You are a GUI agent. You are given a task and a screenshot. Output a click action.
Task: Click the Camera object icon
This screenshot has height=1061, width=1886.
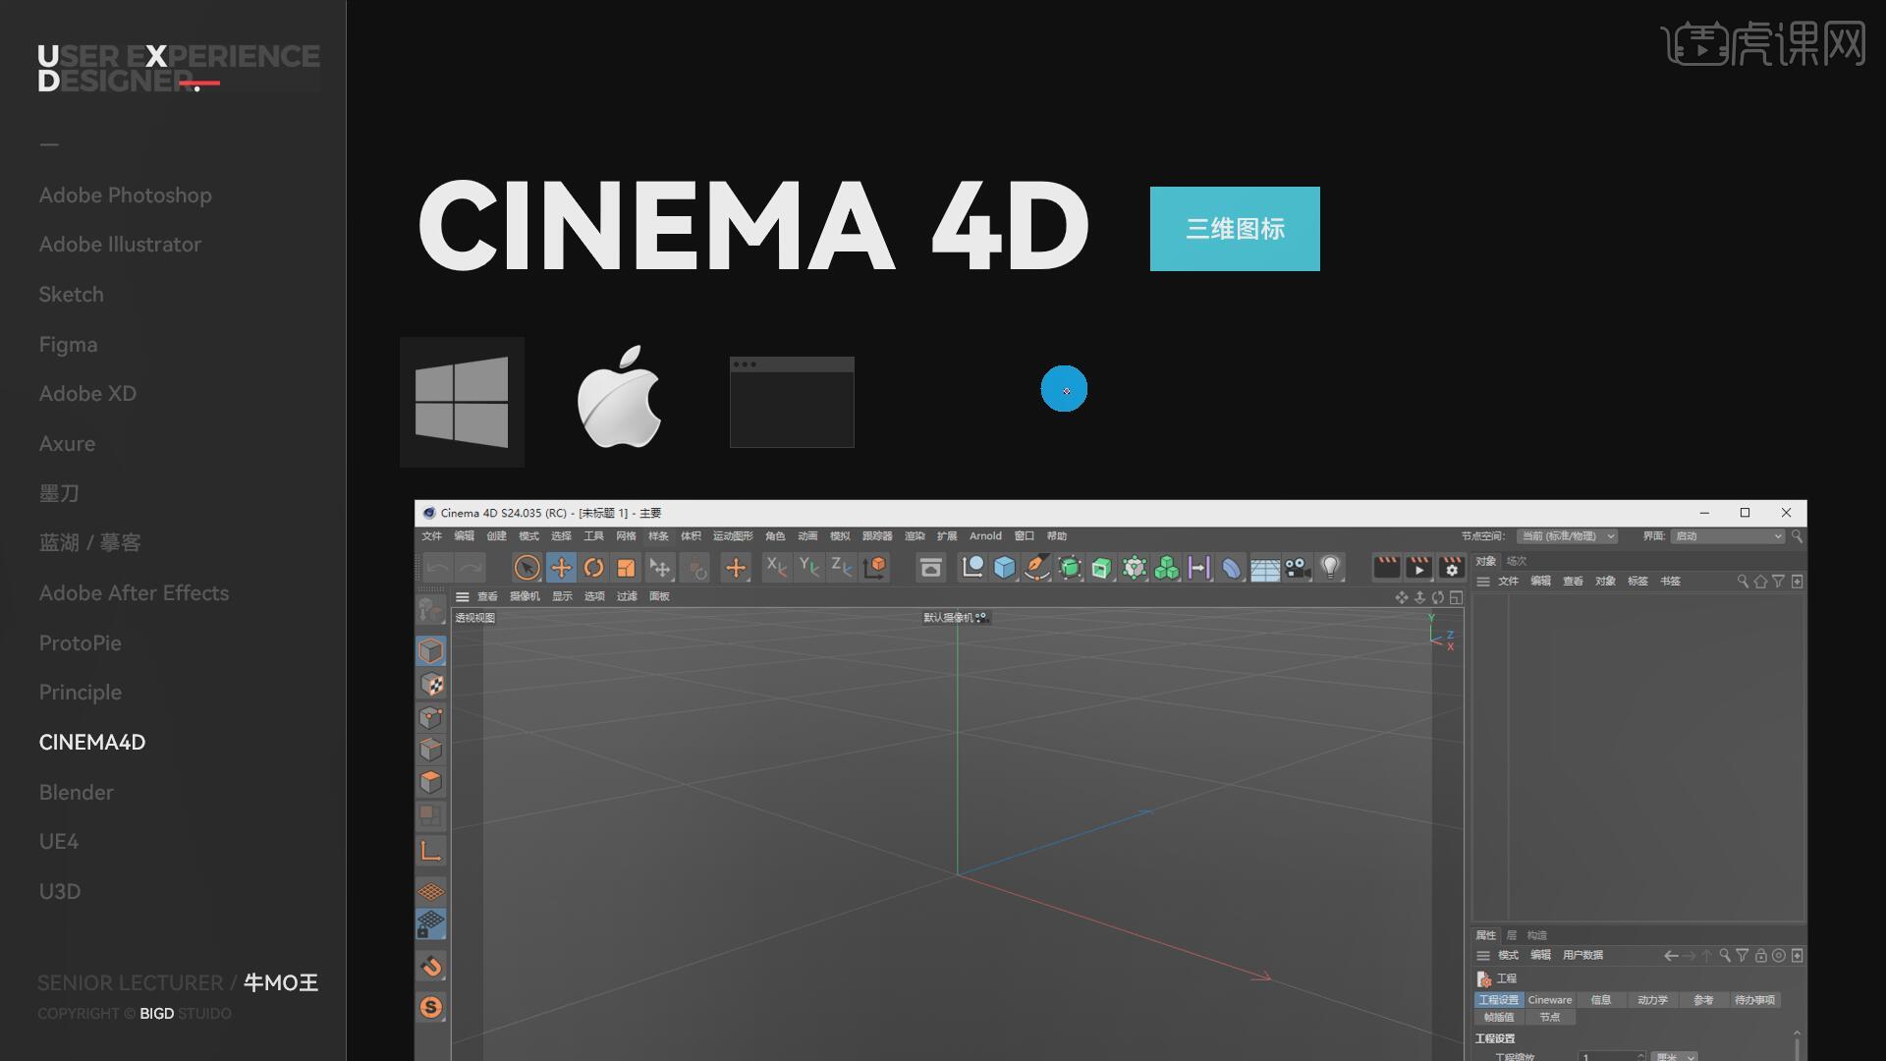(1298, 568)
